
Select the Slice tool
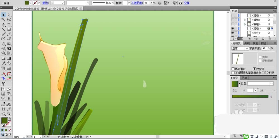9,109
